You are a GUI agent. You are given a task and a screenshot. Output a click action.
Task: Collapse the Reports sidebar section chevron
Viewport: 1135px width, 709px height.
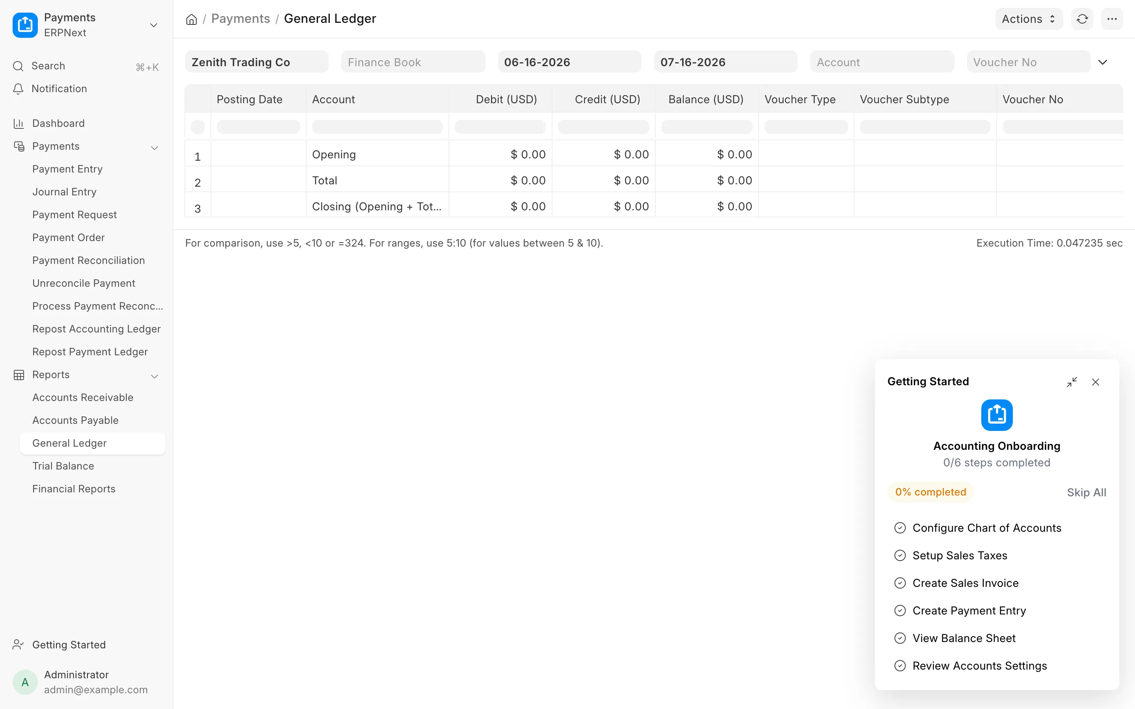pyautogui.click(x=154, y=376)
